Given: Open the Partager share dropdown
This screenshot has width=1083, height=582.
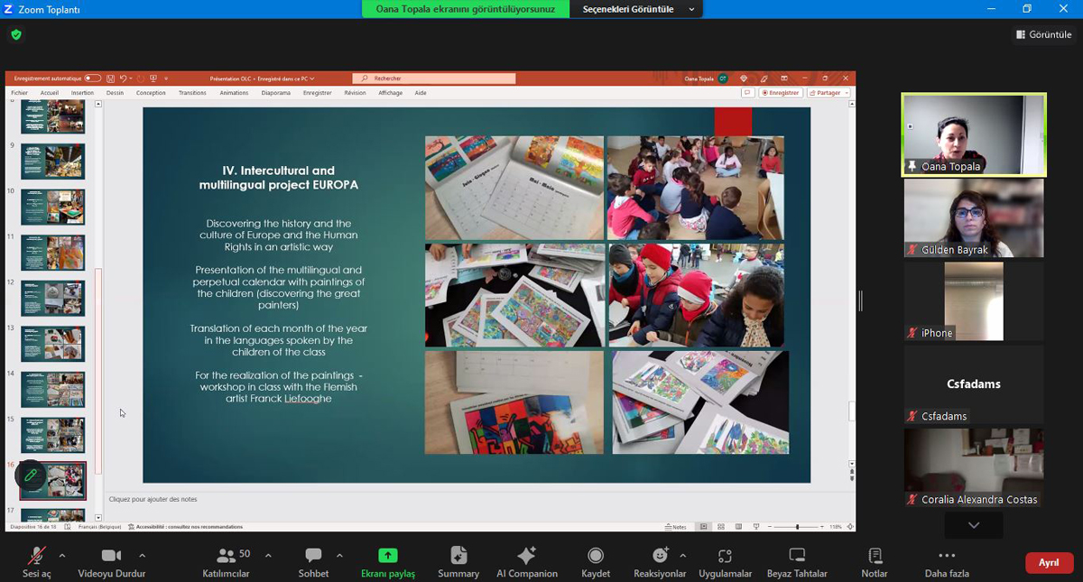Looking at the screenshot, I should [x=828, y=92].
